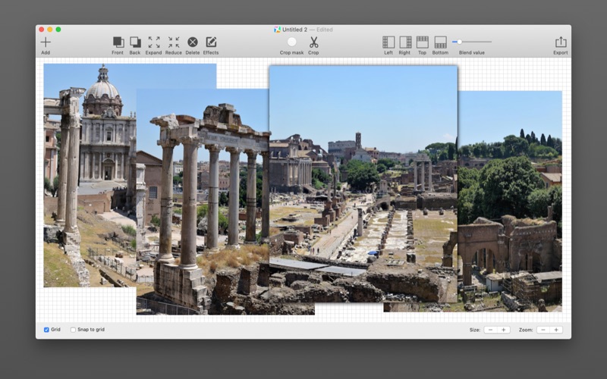607x379 pixels.
Task: Select the Roman Forum overview photo
Action: click(363, 184)
